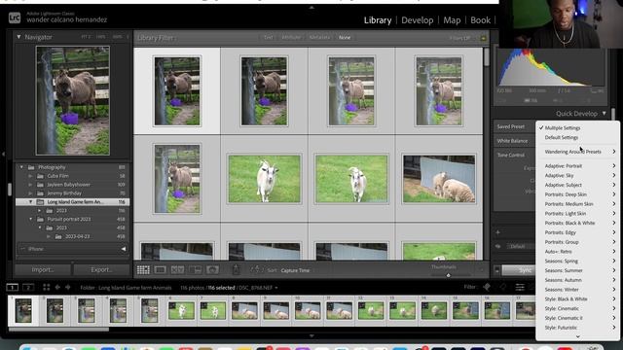This screenshot has height=350, width=623.
Task: Open People view icon in toolbar
Action: click(x=212, y=270)
